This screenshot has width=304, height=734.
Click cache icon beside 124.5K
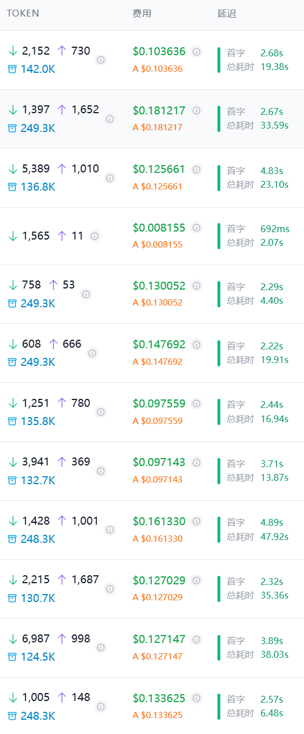tap(13, 657)
